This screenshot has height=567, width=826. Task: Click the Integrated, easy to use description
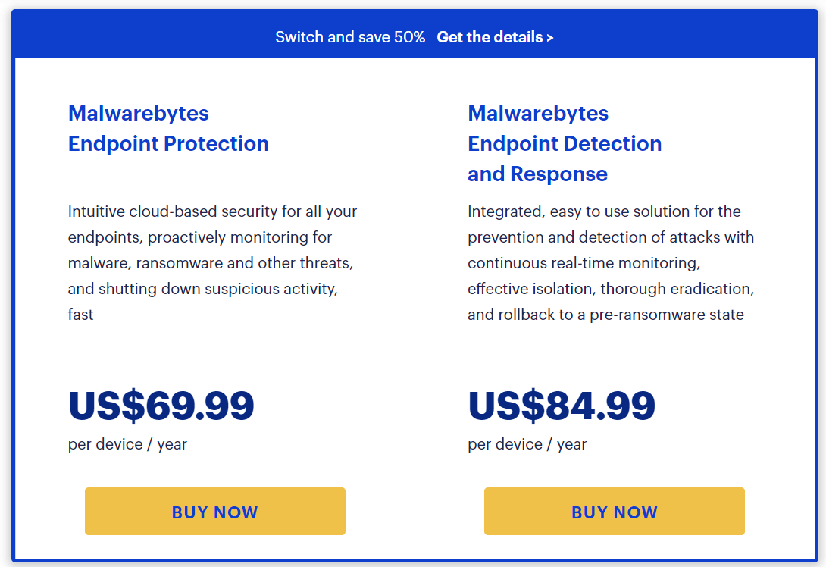(x=611, y=263)
